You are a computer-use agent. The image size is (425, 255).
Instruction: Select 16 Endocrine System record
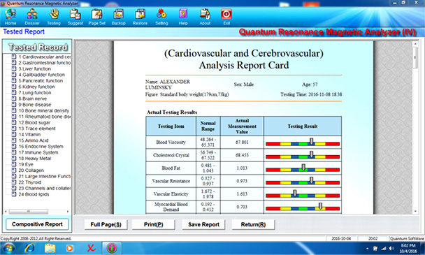(x=38, y=146)
